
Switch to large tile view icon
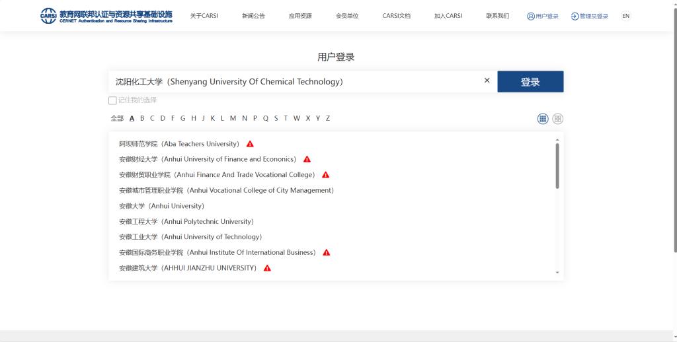pyautogui.click(x=558, y=119)
